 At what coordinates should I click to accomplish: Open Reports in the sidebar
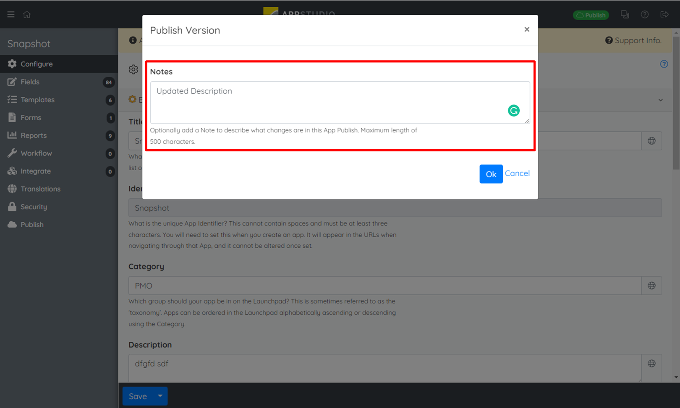click(59, 135)
